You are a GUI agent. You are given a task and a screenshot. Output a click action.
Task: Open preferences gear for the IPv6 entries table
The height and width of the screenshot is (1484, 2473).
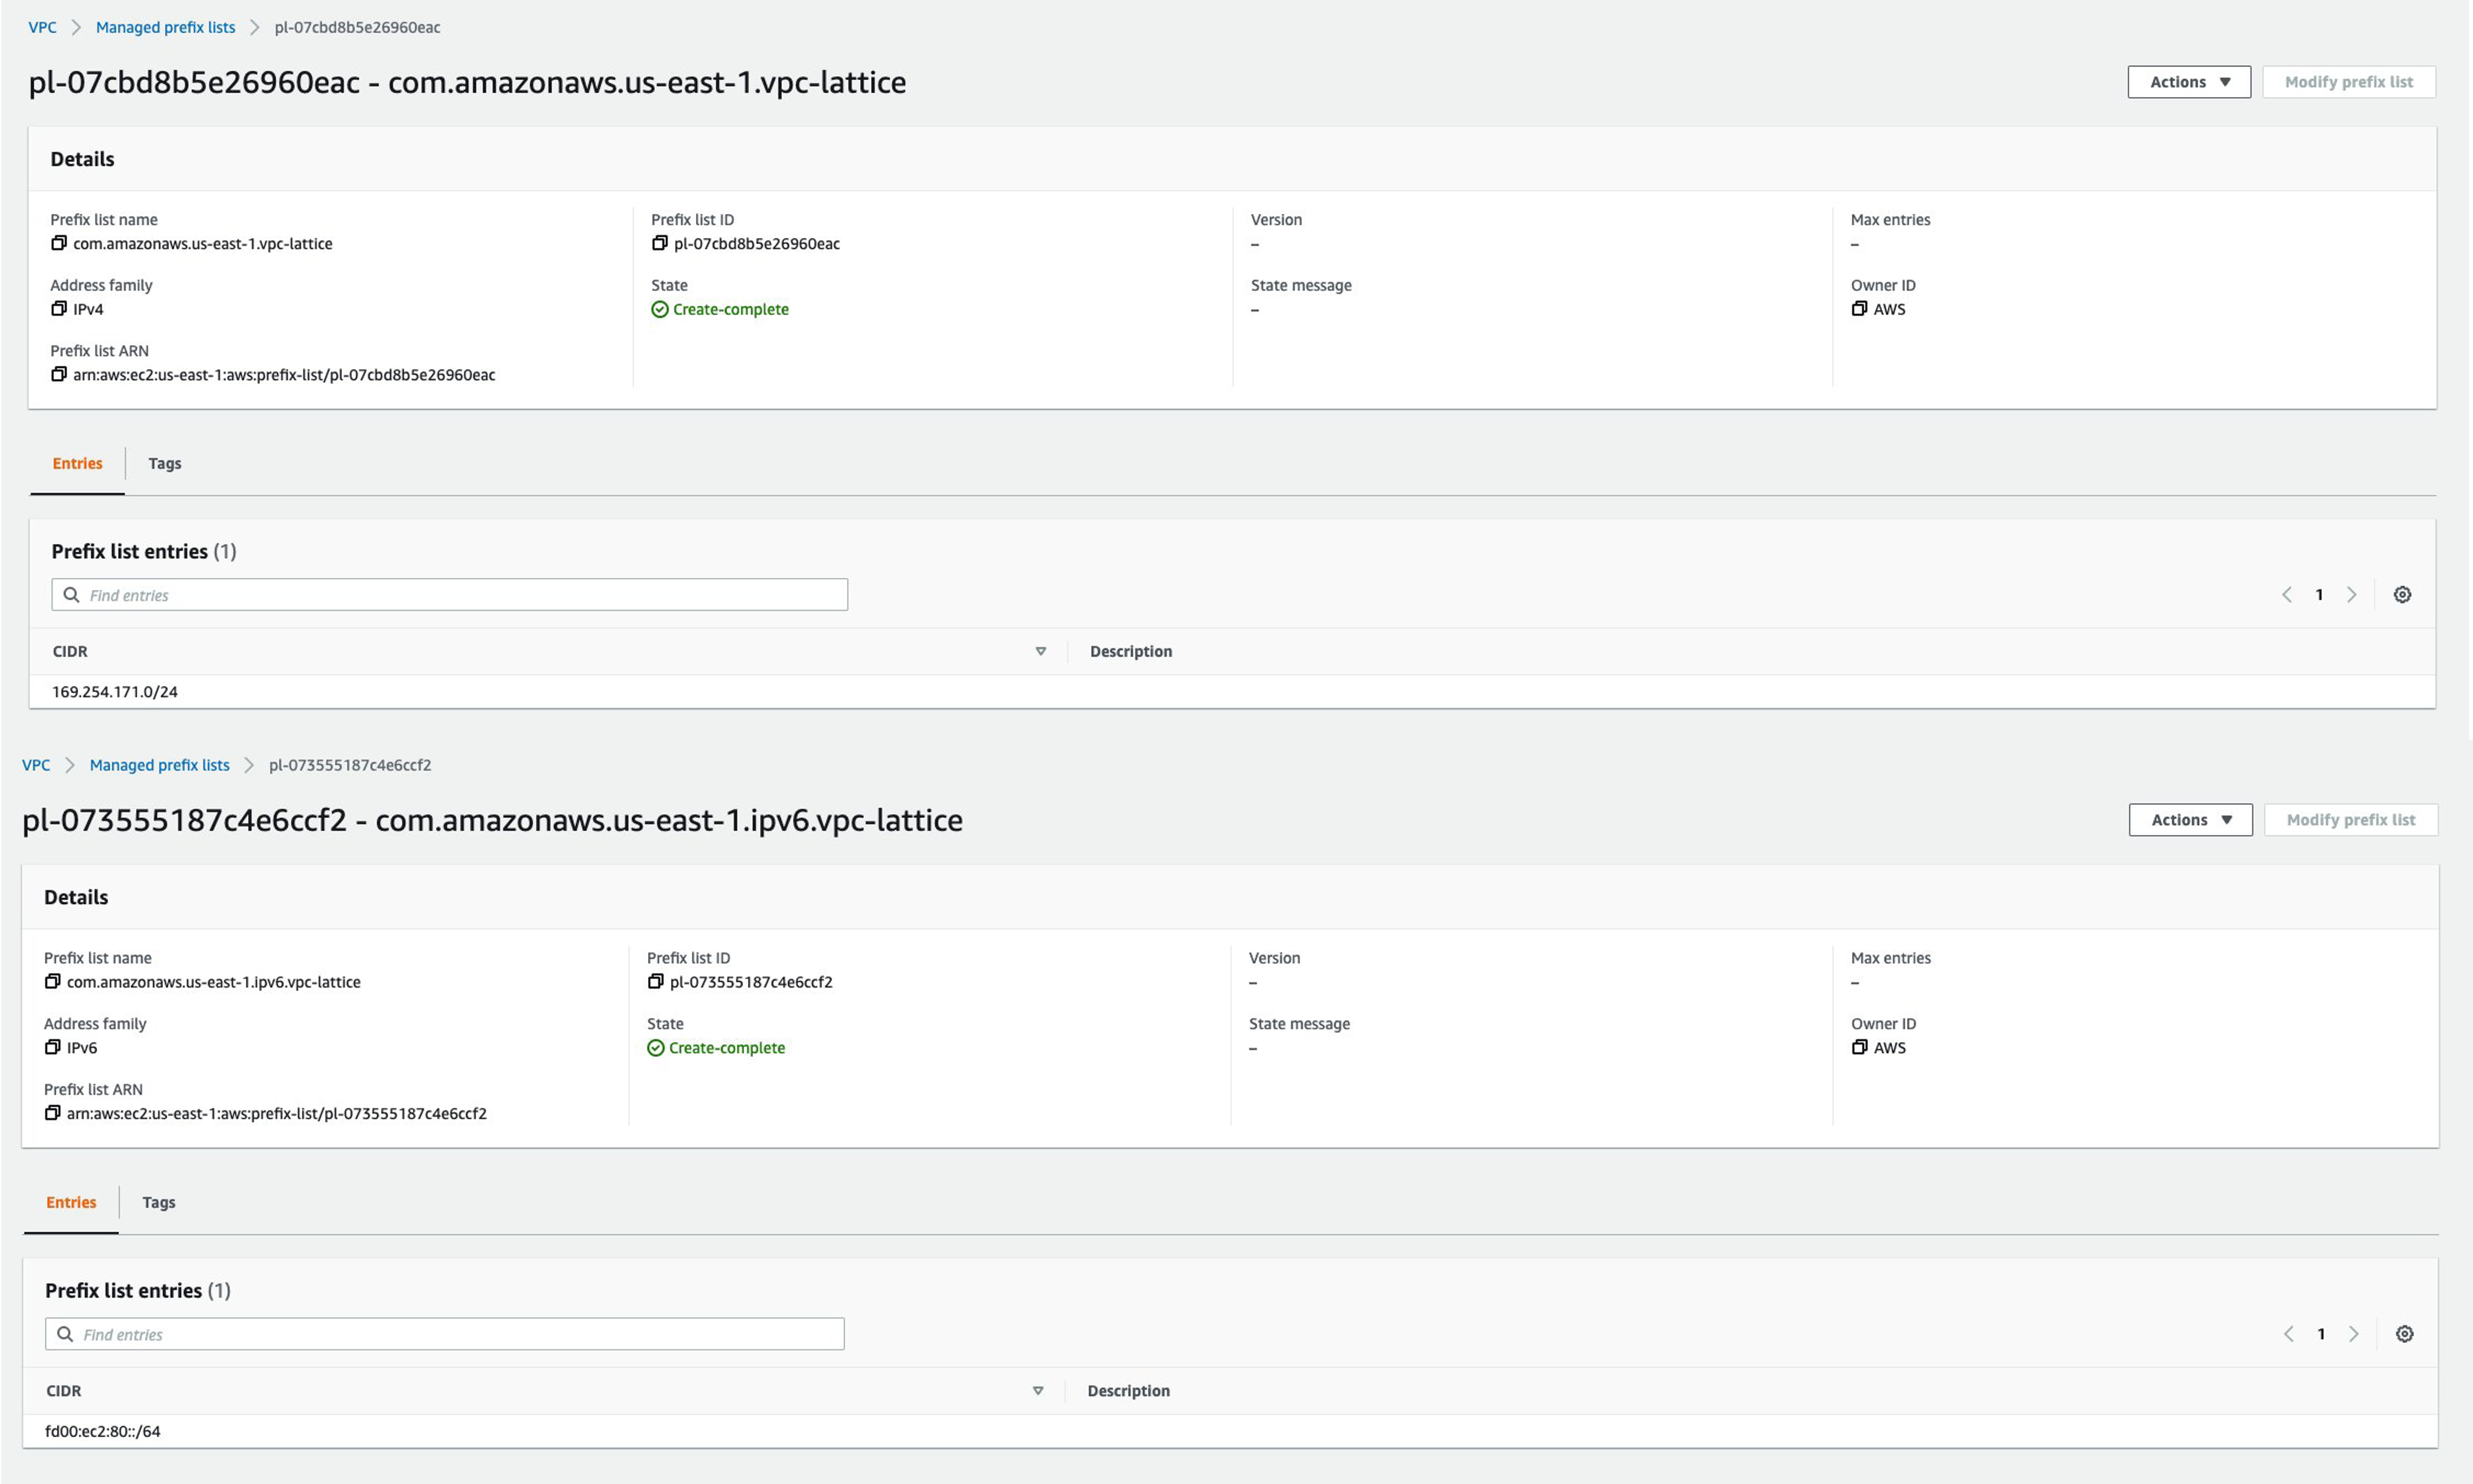(x=2405, y=1333)
